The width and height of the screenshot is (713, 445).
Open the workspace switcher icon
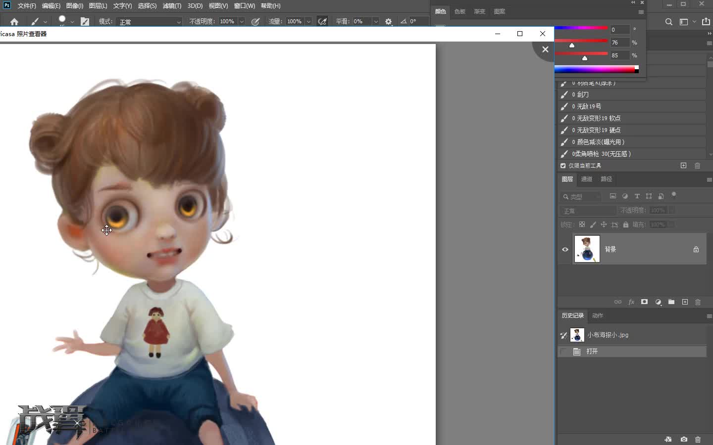point(684,22)
